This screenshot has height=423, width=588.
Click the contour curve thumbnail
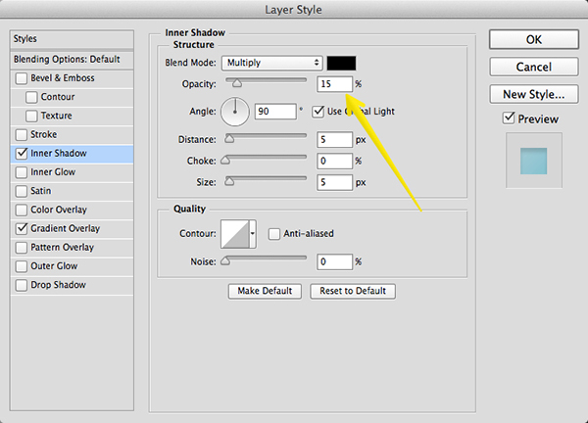[x=235, y=233]
